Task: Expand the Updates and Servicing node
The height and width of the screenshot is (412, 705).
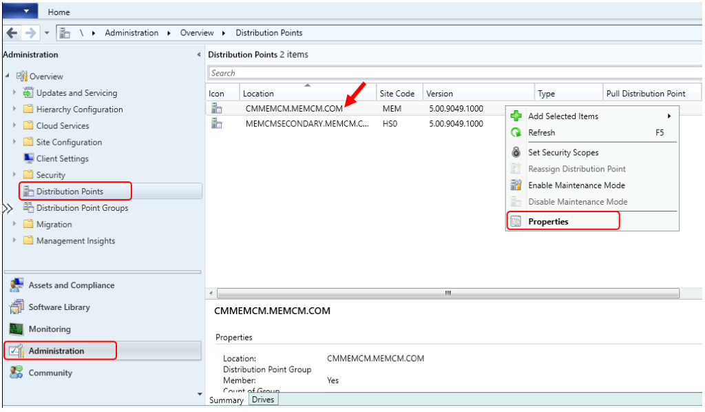Action: pos(14,92)
